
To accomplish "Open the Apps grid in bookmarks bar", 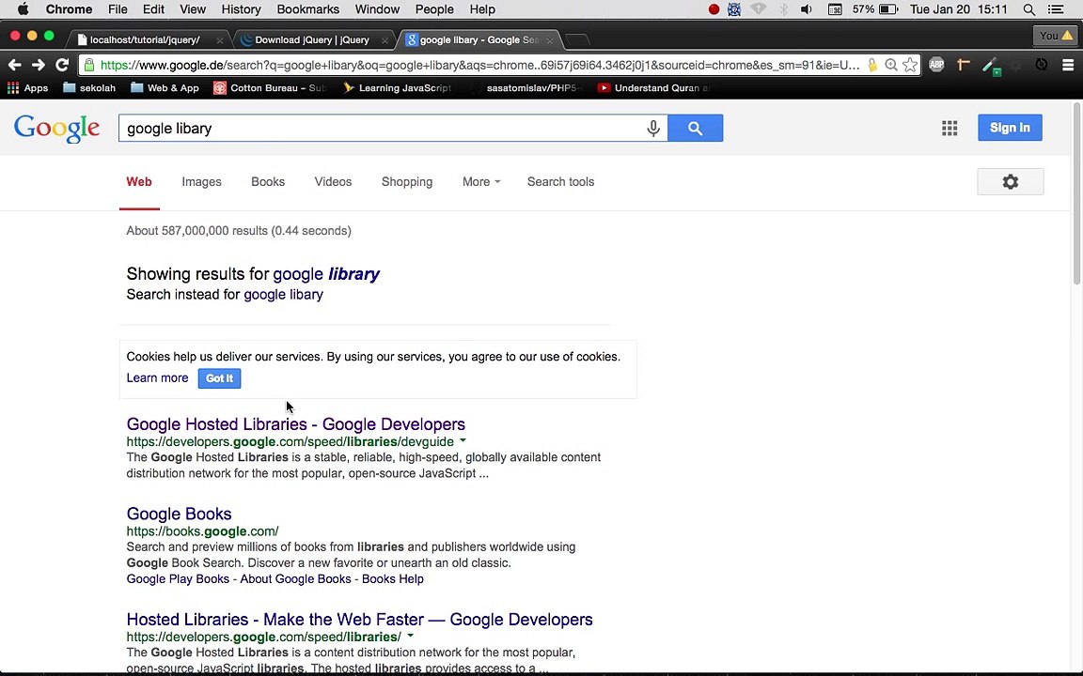I will tap(27, 87).
